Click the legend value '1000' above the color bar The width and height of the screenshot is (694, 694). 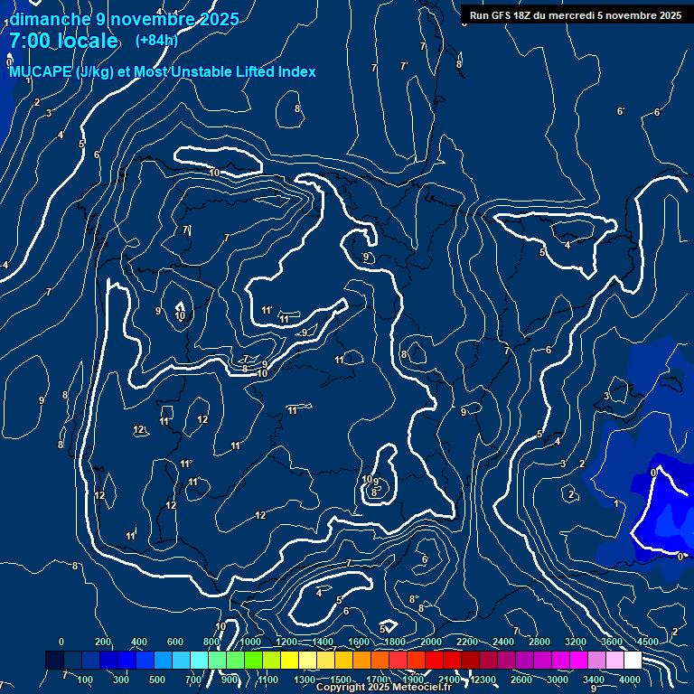tap(250, 642)
